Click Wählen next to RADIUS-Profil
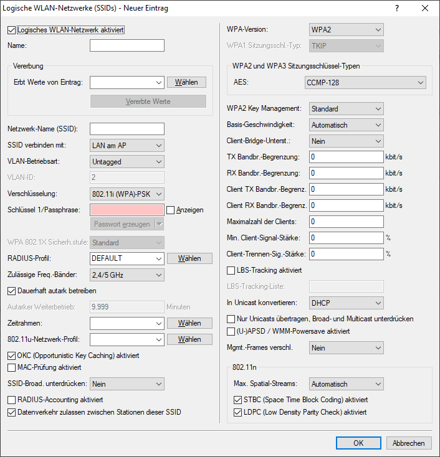This screenshot has width=440, height=457. [x=189, y=258]
